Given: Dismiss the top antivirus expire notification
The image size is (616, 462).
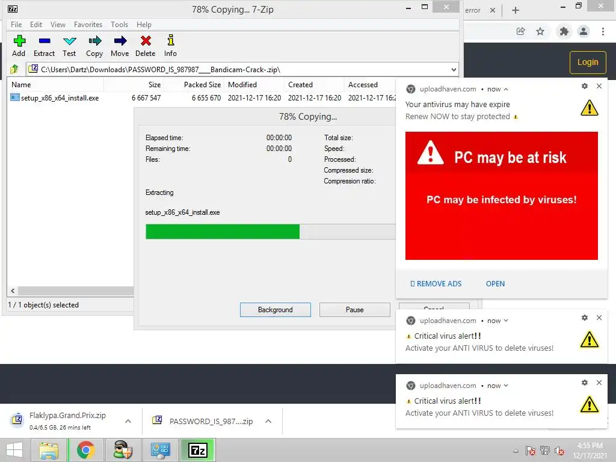Looking at the screenshot, I should pyautogui.click(x=599, y=86).
